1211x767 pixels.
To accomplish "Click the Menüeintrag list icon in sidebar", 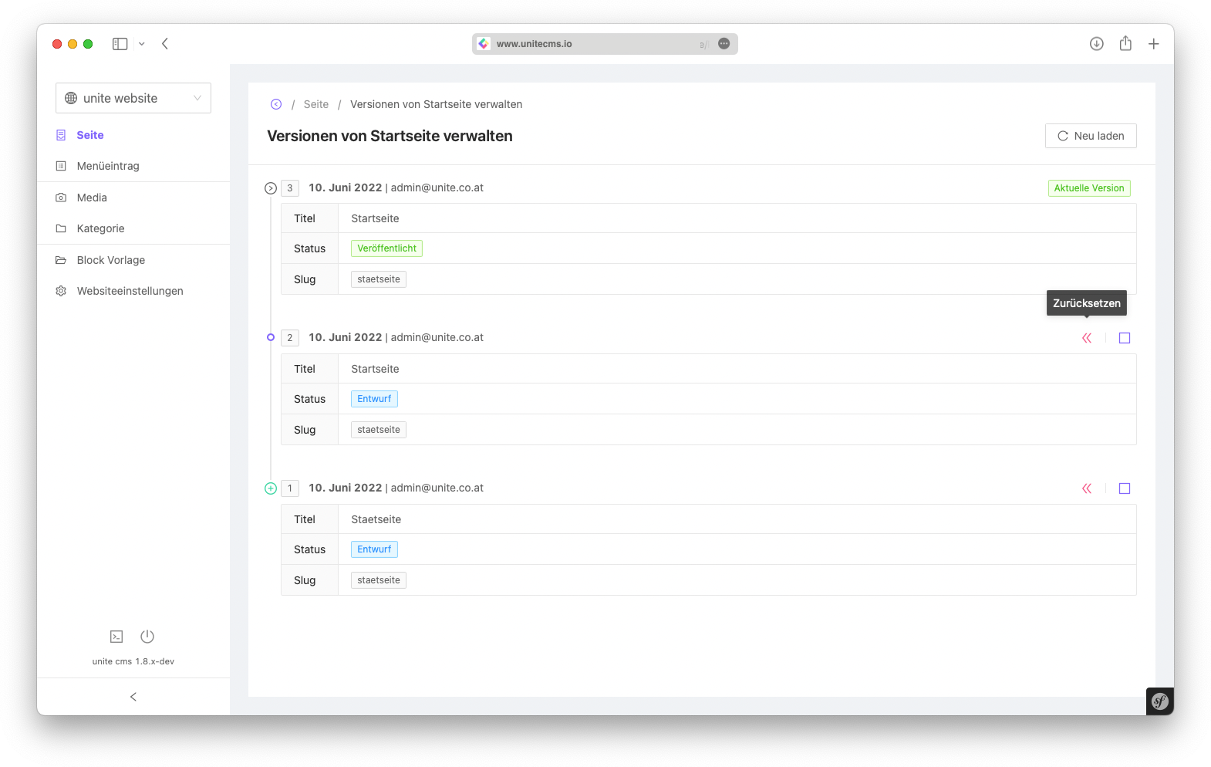I will pyautogui.click(x=61, y=166).
